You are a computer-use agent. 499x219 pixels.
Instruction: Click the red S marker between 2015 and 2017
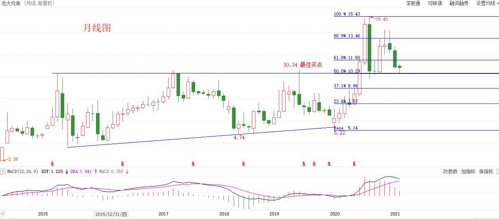[123, 163]
